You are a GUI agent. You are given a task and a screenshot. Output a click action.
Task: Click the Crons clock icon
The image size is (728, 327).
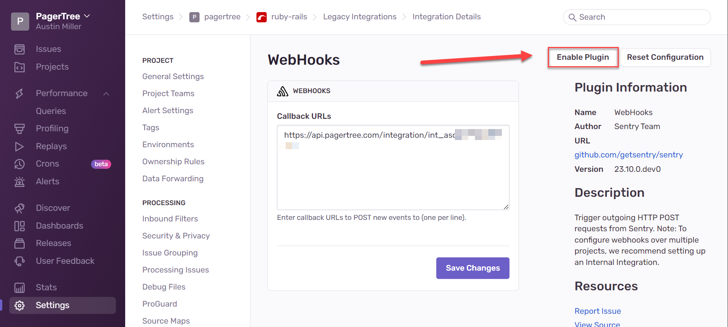point(19,164)
